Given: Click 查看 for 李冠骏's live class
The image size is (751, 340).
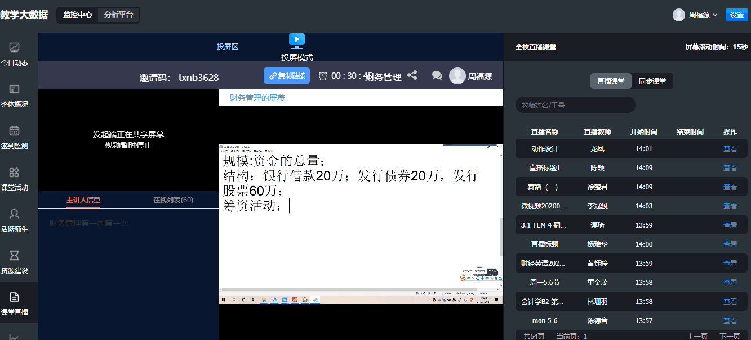Looking at the screenshot, I should tap(730, 206).
